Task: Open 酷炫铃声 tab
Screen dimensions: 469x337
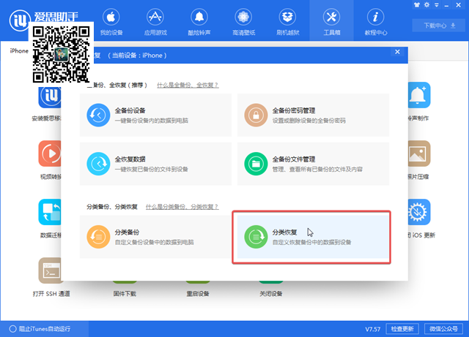Action: pyautogui.click(x=199, y=22)
